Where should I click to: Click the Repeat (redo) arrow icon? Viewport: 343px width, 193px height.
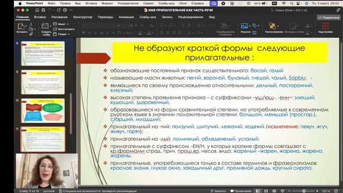(58, 10)
